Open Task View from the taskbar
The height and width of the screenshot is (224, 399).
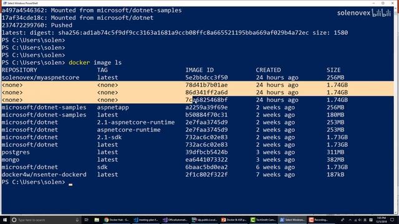coord(86,220)
